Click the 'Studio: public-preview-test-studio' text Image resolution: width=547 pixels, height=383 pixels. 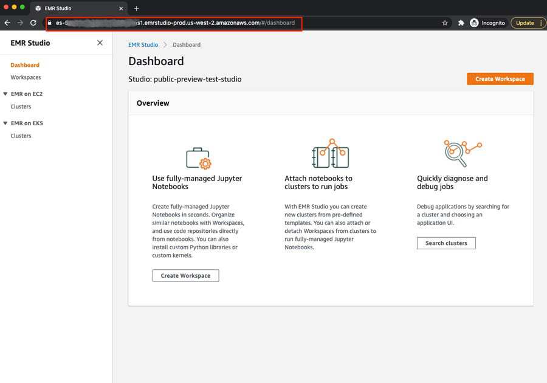pos(185,79)
